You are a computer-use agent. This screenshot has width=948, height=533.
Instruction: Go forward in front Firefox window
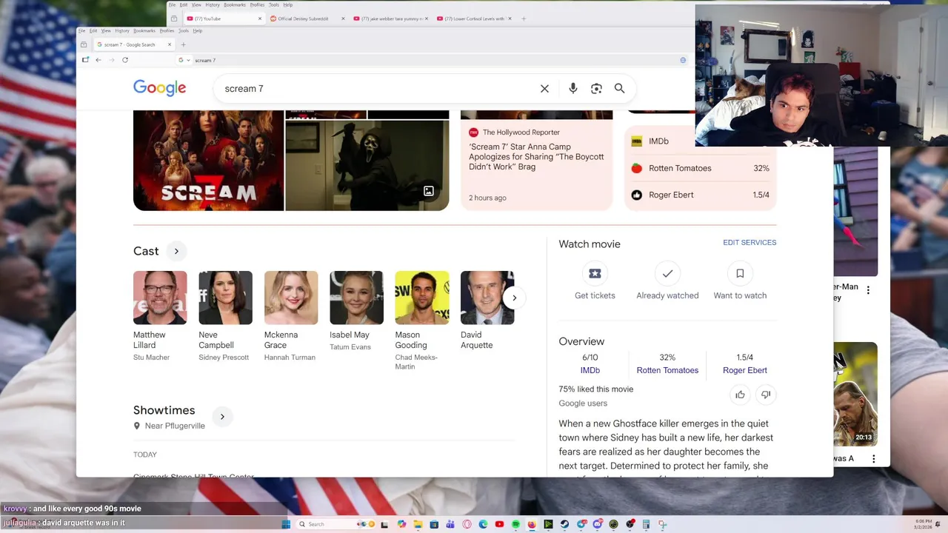pos(112,60)
